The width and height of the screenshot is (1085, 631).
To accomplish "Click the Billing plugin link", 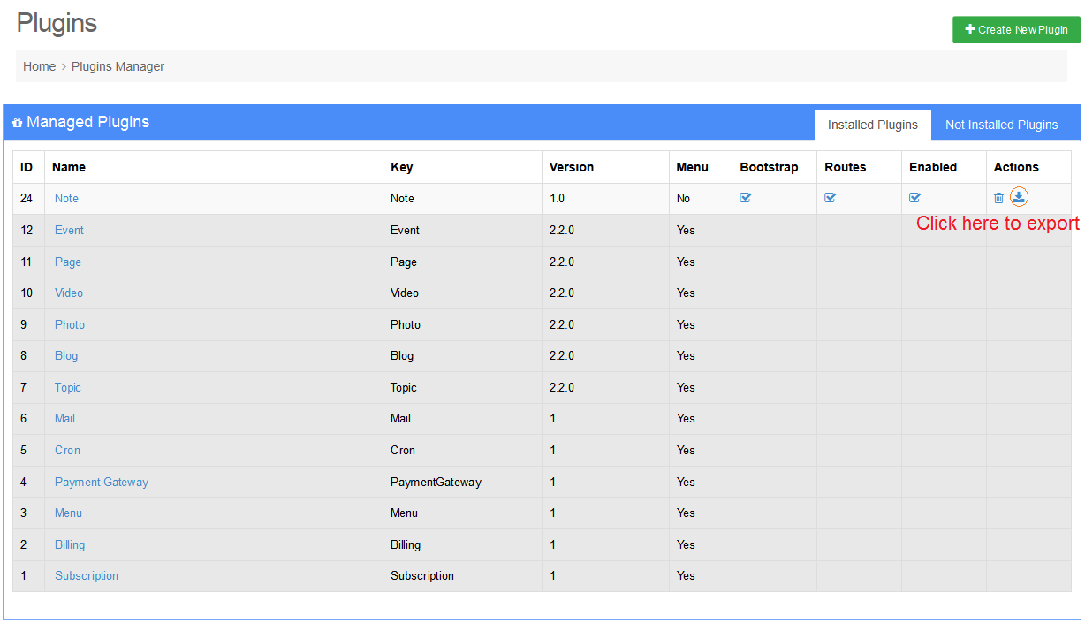I will click(x=70, y=544).
